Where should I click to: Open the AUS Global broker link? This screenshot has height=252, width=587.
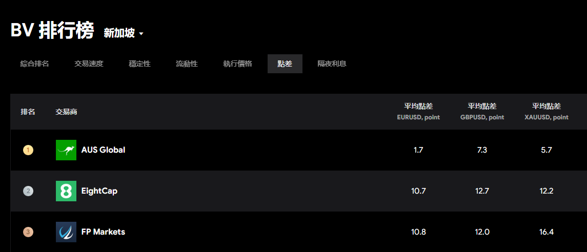pos(103,150)
